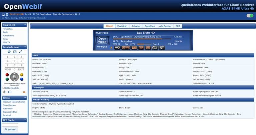The height and width of the screenshot is (135, 256).
Task: Click the remote power standby icon
Action: pos(9,52)
